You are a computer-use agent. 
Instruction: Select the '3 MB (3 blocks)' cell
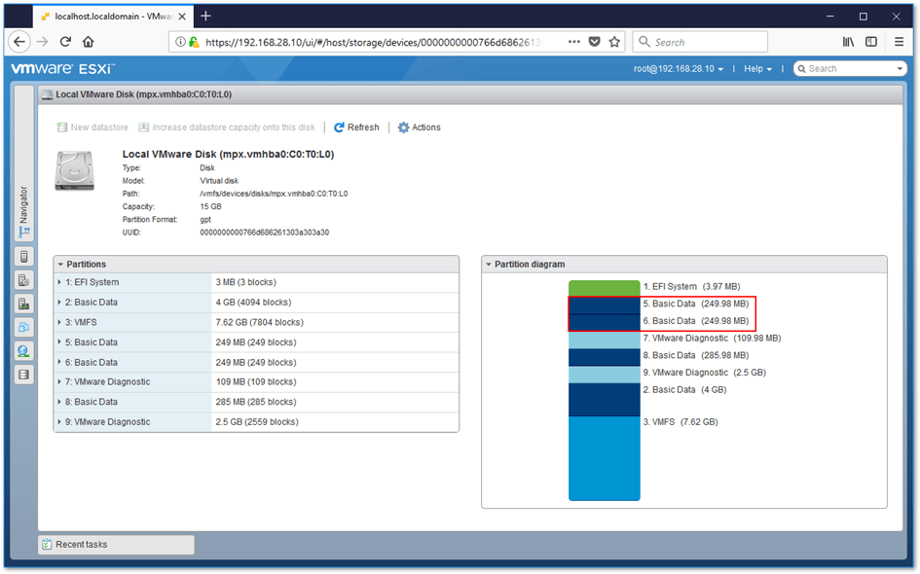pyautogui.click(x=335, y=282)
